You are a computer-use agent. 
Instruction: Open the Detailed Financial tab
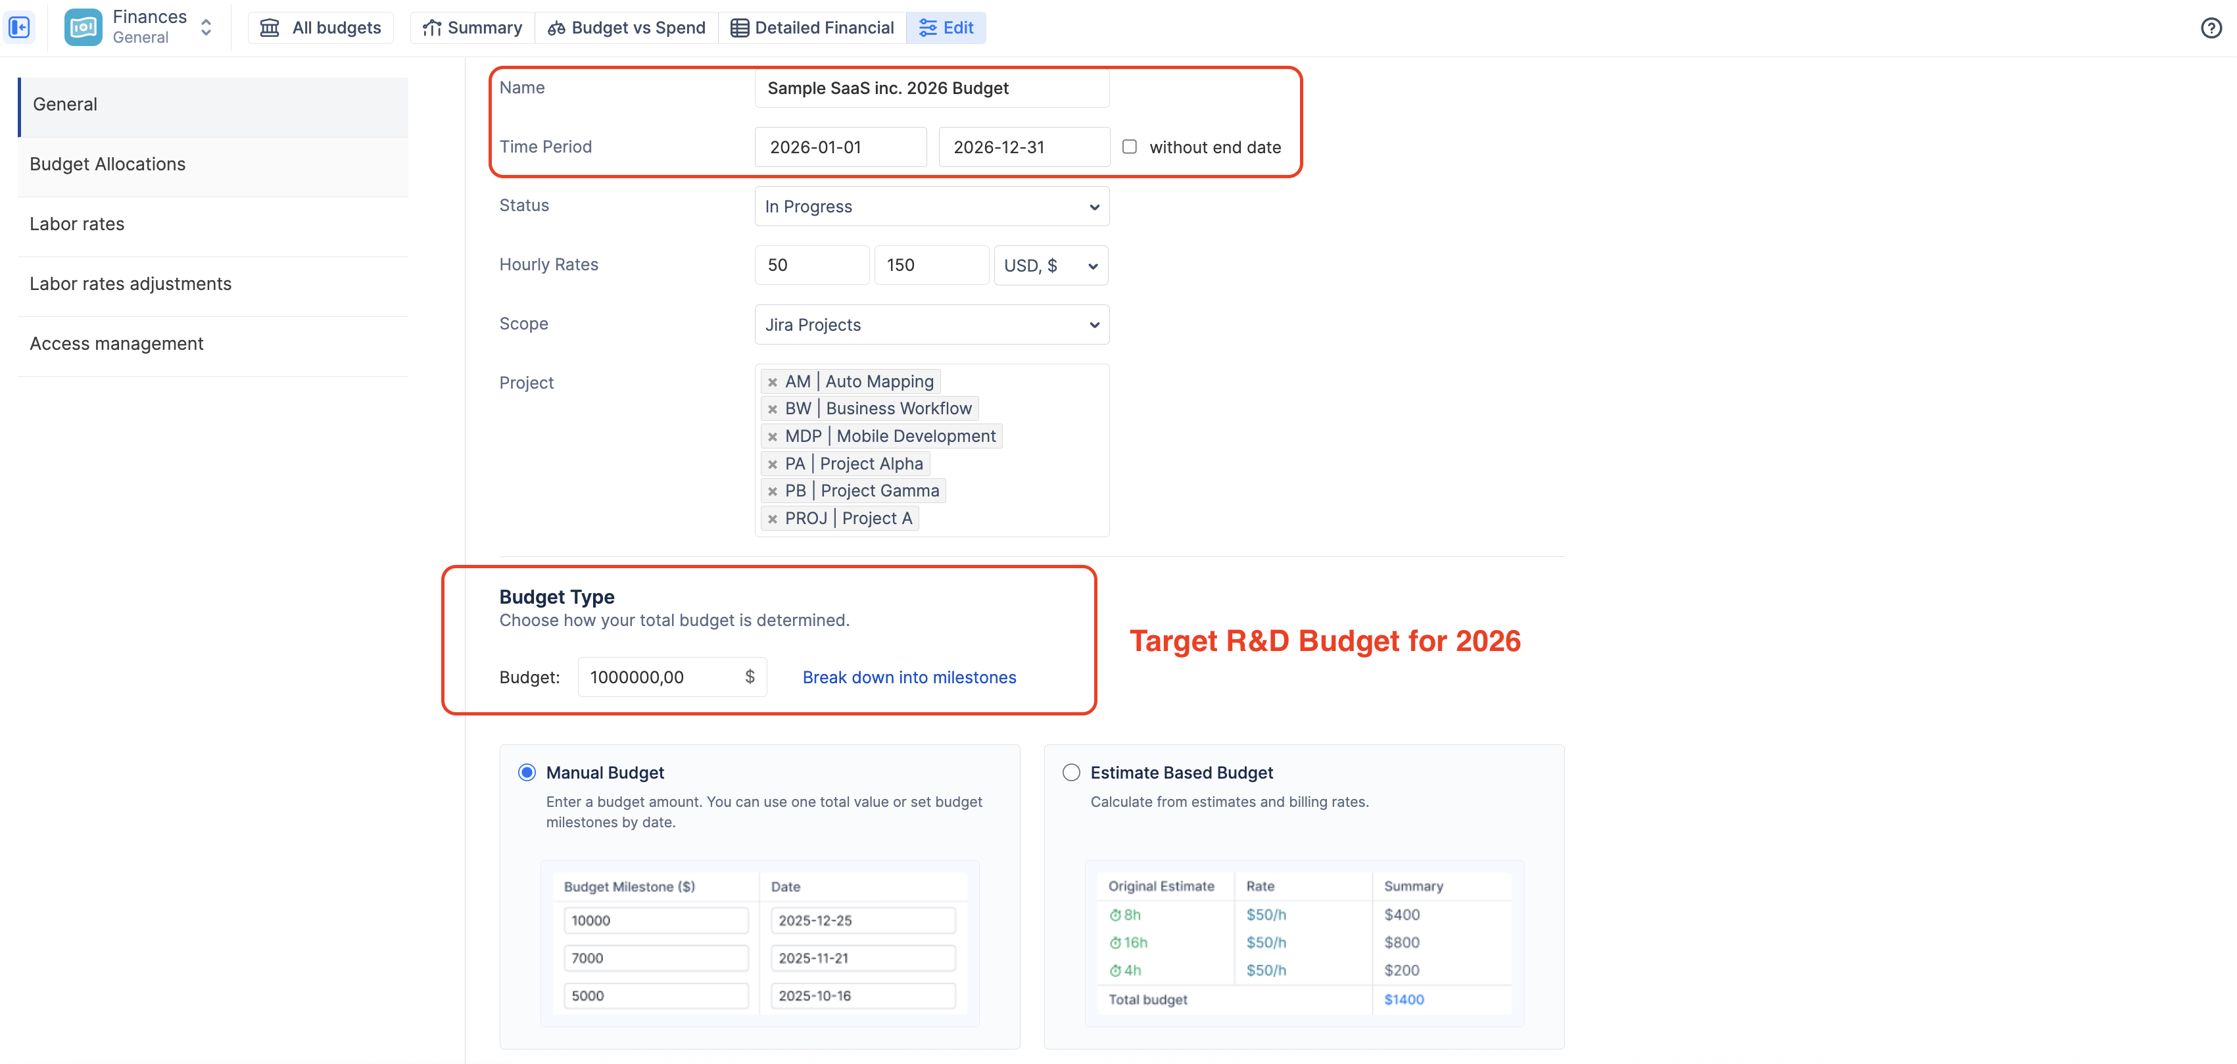pos(812,28)
